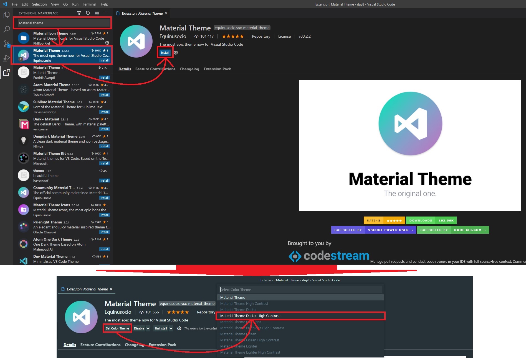
Task: Click gear icon beside top Install button
Action: click(x=176, y=53)
